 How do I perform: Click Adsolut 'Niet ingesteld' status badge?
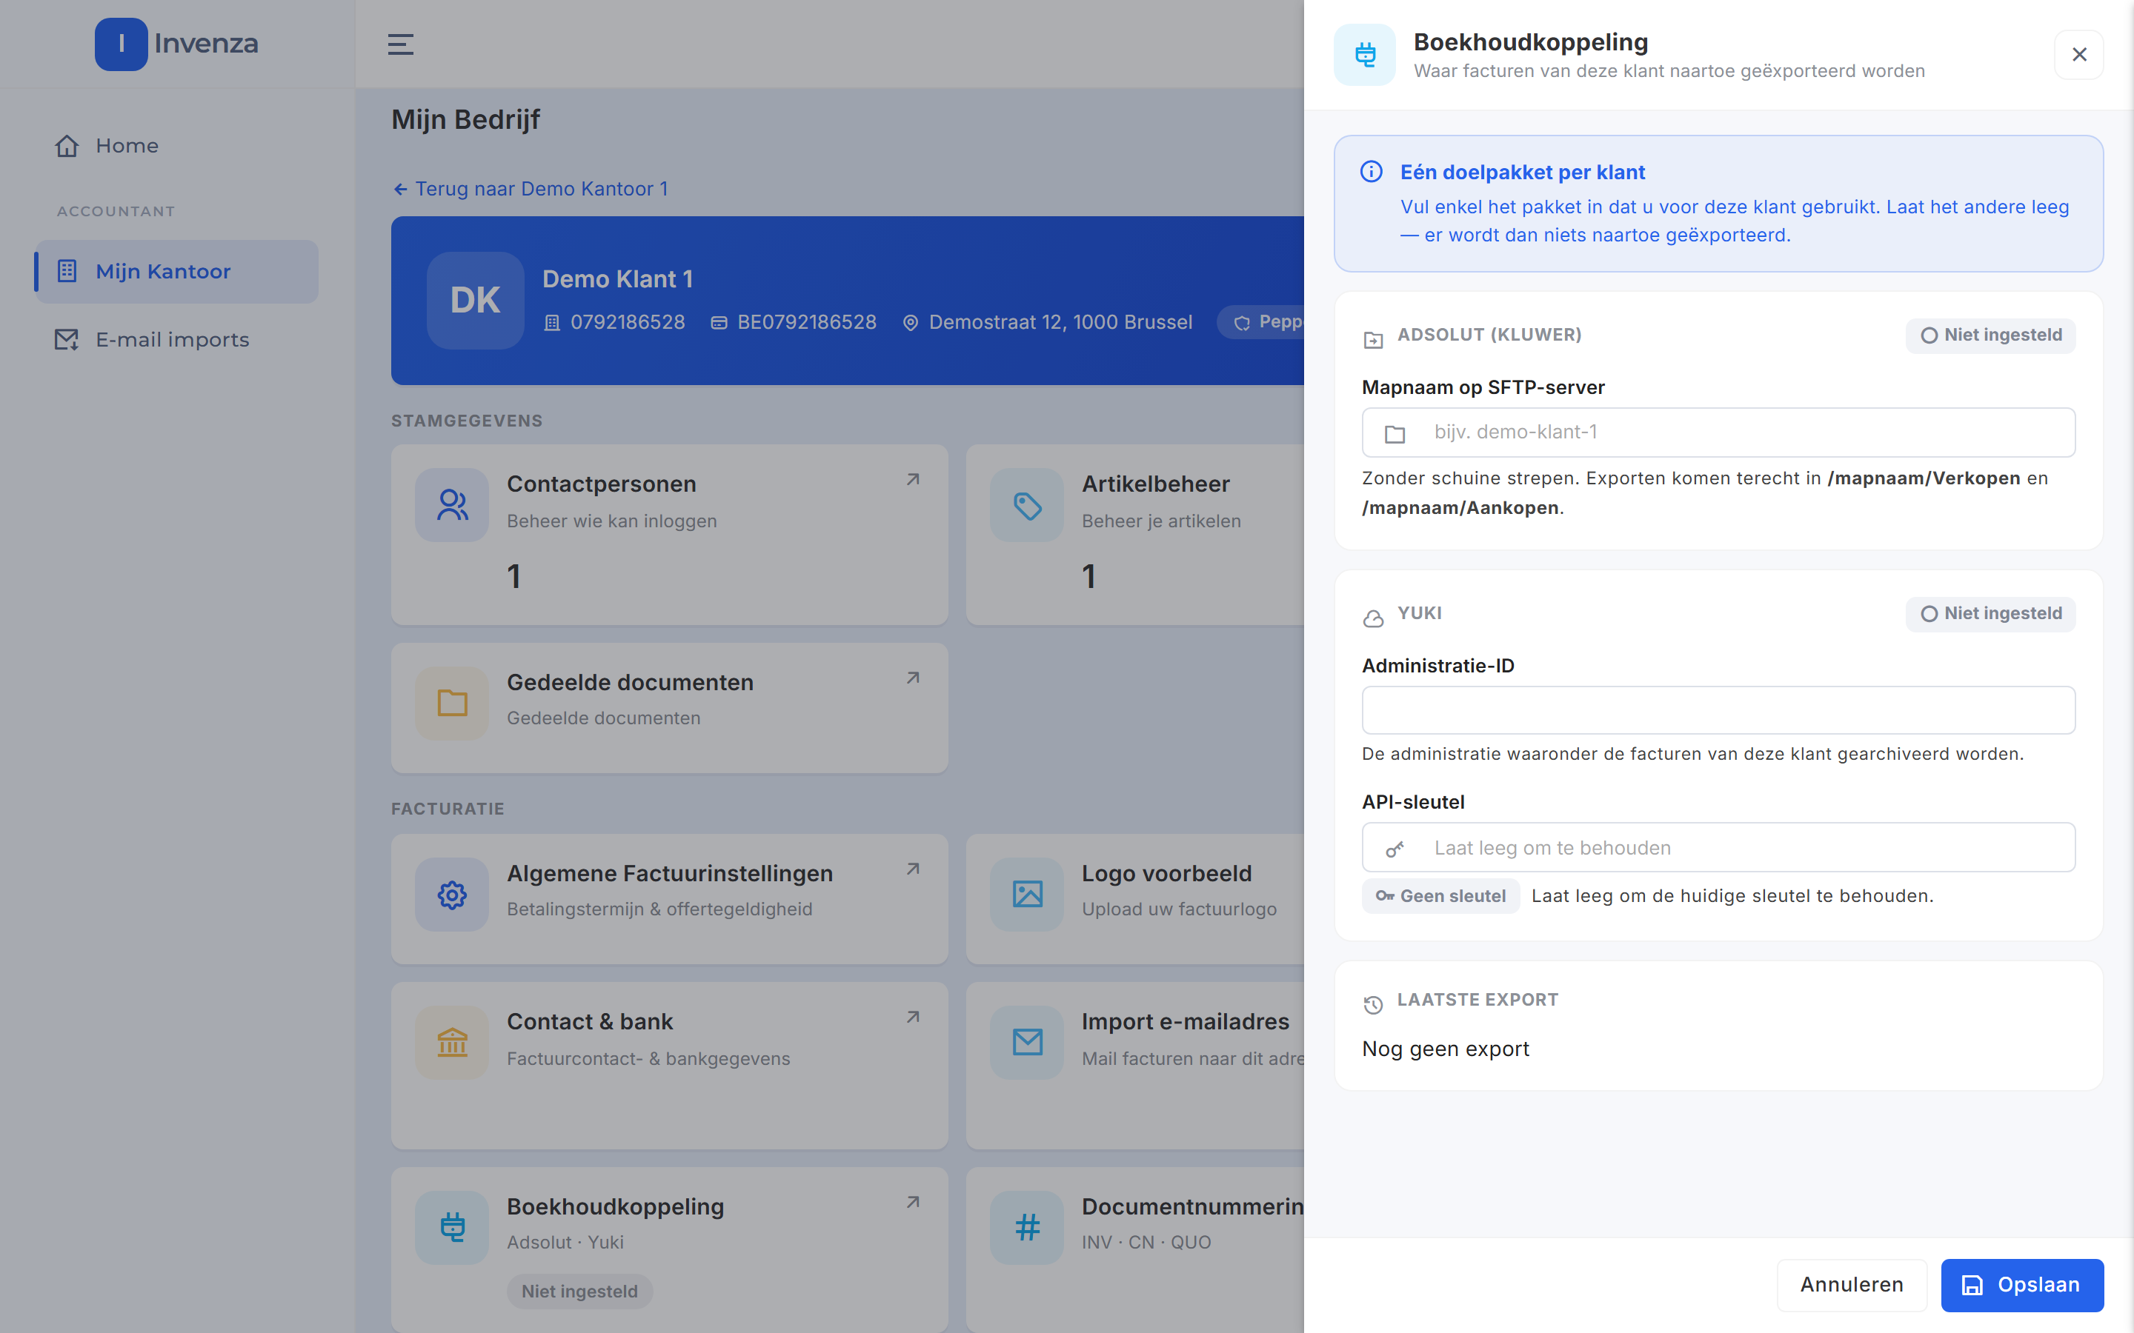point(1990,335)
